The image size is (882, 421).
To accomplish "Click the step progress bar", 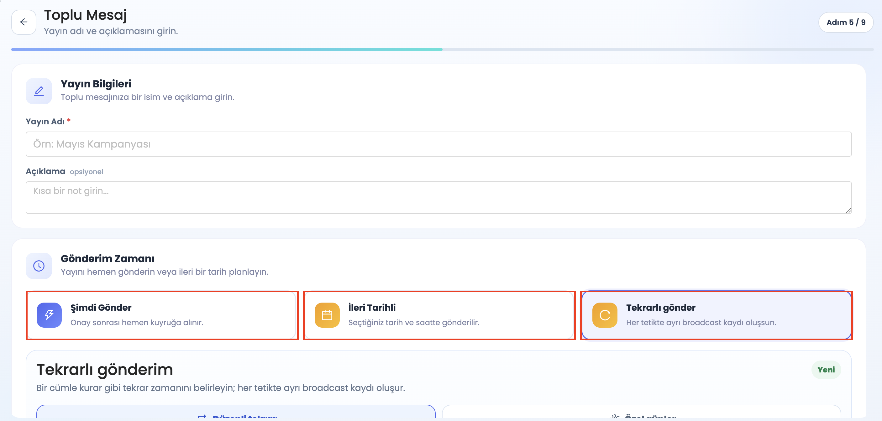I will [442, 49].
